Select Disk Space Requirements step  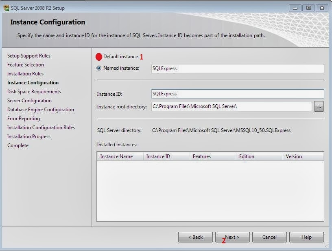pyautogui.click(x=34, y=92)
